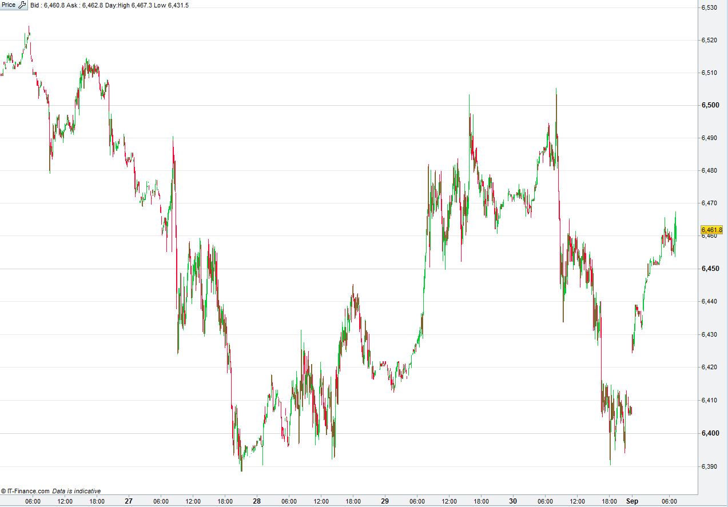Click the 6,440 price axis label
Image resolution: width=728 pixels, height=507 pixels.
point(709,301)
